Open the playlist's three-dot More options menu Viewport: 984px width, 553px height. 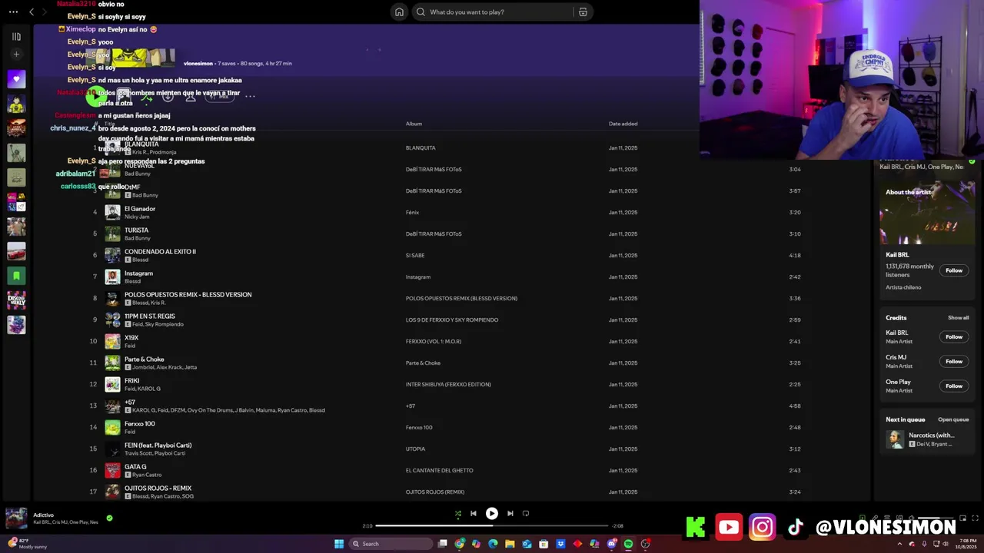[x=250, y=97]
